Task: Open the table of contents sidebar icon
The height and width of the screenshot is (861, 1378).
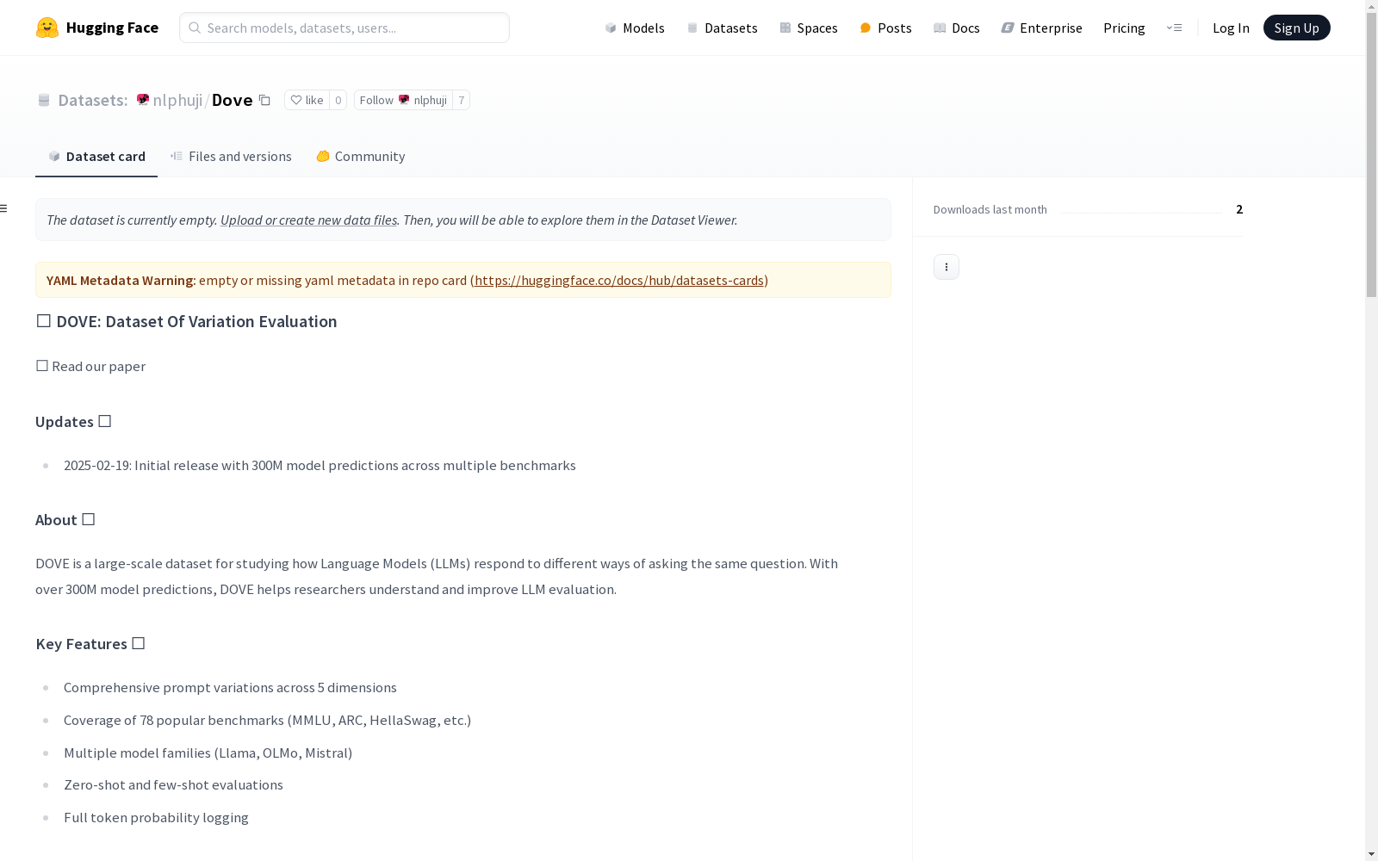Action: [4, 208]
